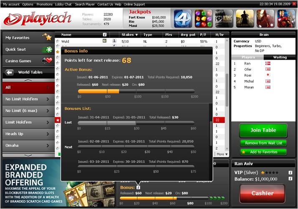Screen dimensions: 298x209
Task: Expand Limit Hold'em category
Action: [48, 122]
